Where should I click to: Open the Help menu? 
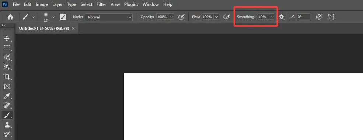click(168, 4)
